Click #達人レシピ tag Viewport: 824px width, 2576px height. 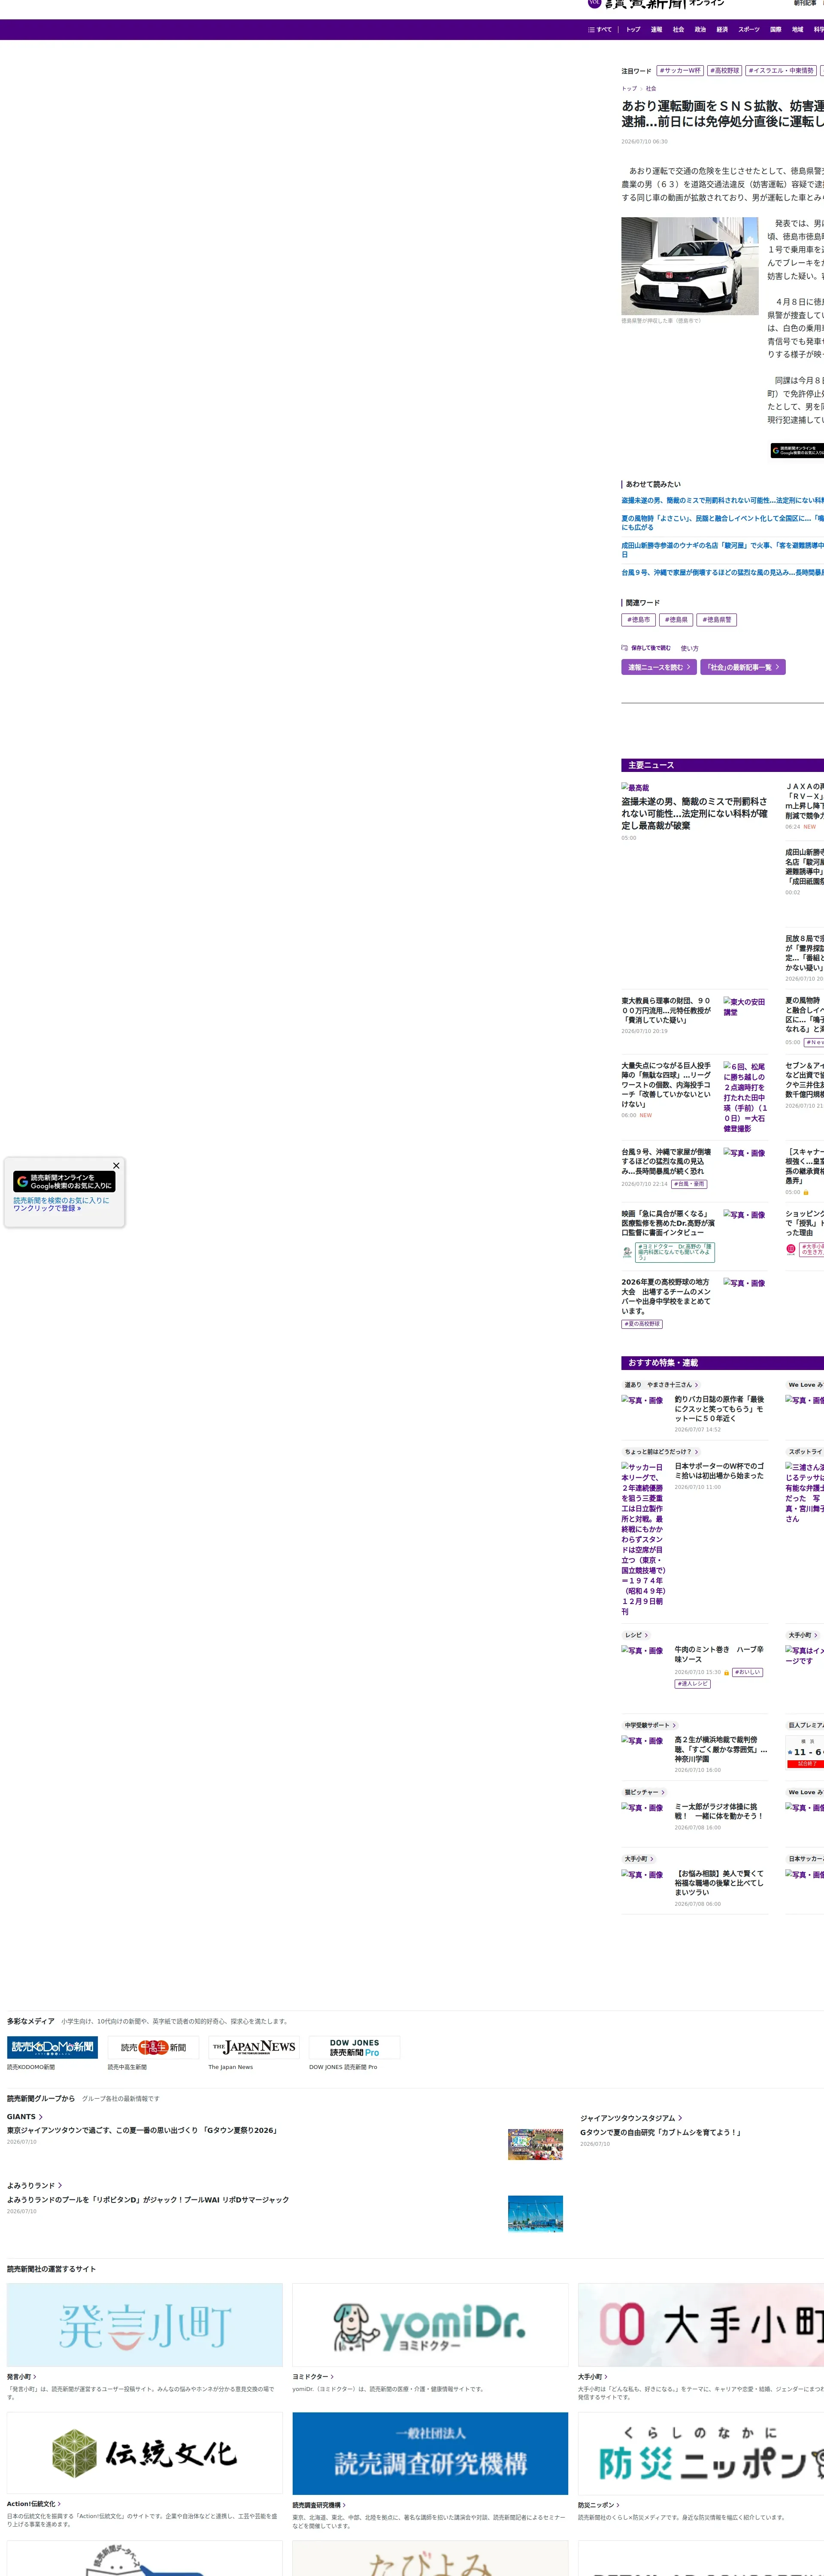[x=693, y=1684]
